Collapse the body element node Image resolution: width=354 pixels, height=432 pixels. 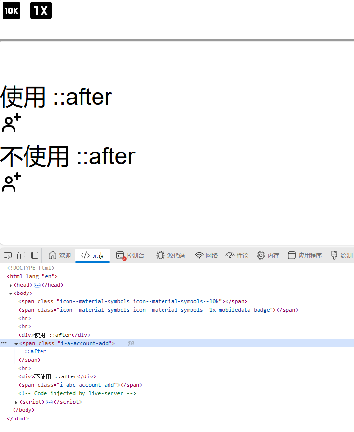coord(11,293)
